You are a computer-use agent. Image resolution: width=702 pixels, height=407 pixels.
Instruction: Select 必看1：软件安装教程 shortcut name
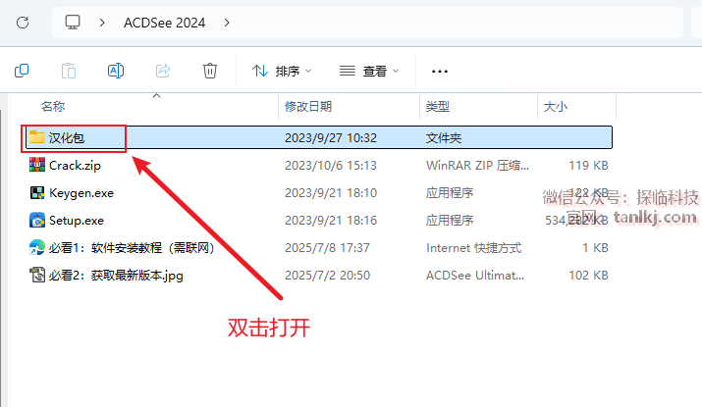pyautogui.click(x=132, y=248)
